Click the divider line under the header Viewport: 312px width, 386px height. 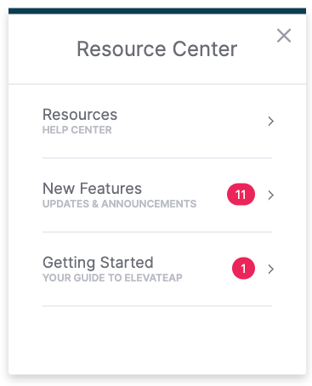(157, 84)
